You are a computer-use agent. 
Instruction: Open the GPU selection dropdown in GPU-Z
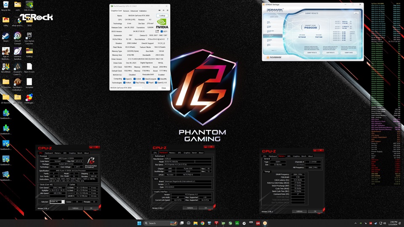click(127, 88)
